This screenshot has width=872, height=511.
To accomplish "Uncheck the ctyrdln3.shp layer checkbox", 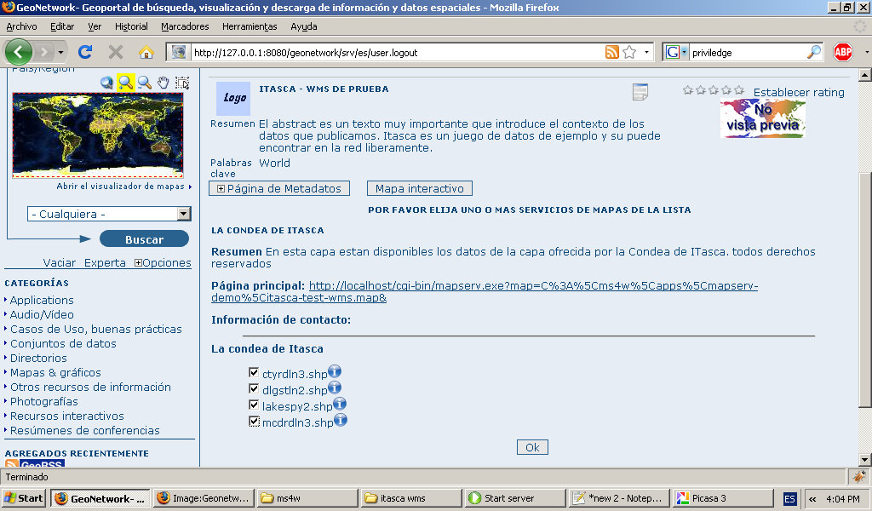I will (254, 373).
